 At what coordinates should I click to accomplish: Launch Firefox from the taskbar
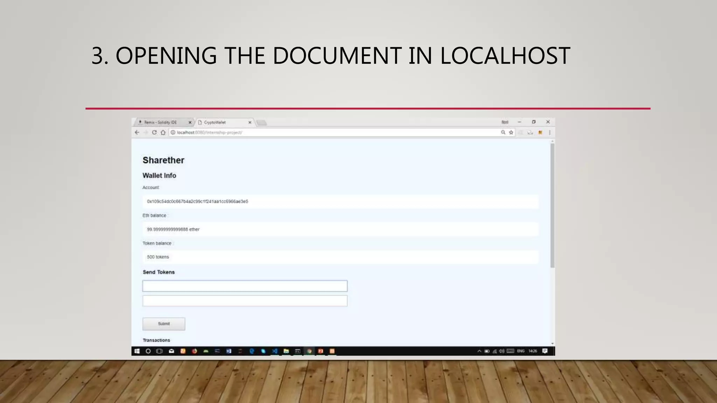pos(194,351)
